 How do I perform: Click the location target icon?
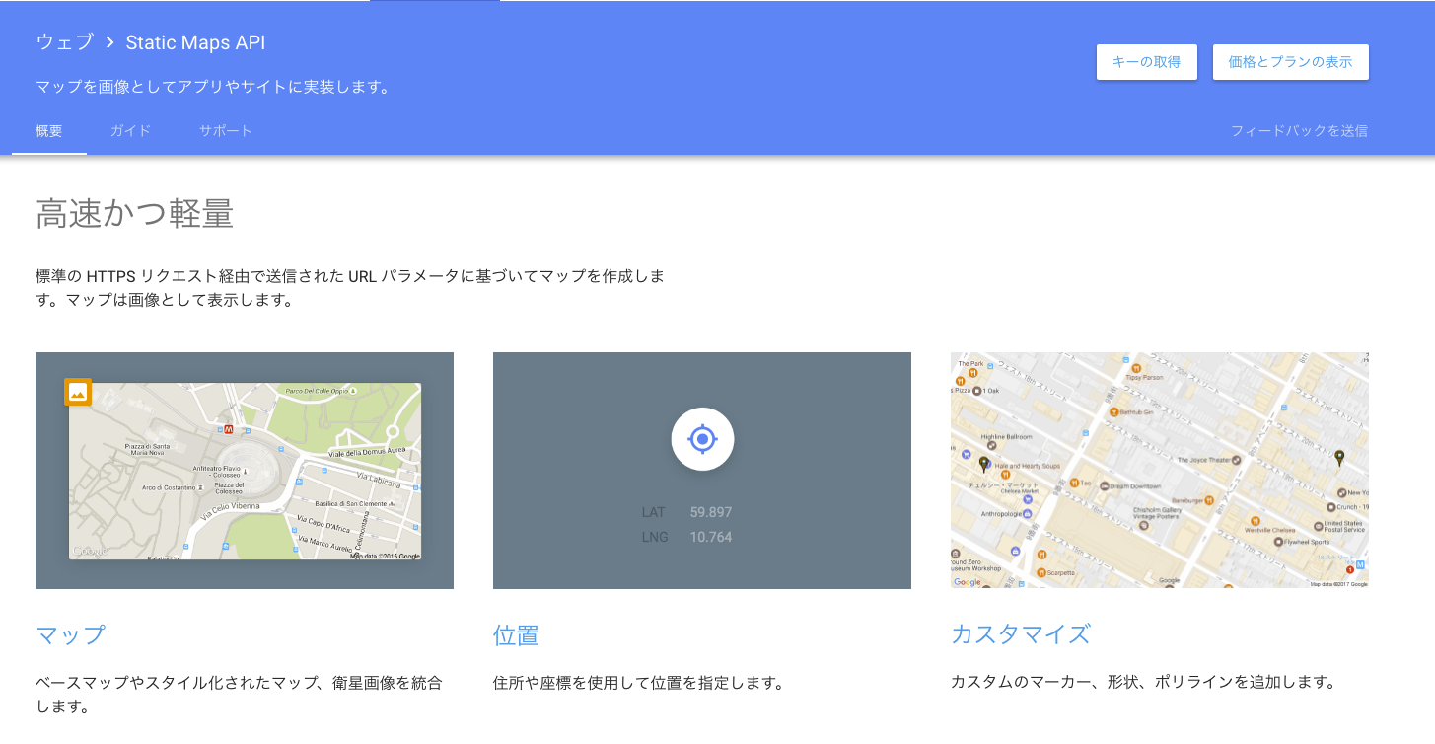(x=702, y=438)
